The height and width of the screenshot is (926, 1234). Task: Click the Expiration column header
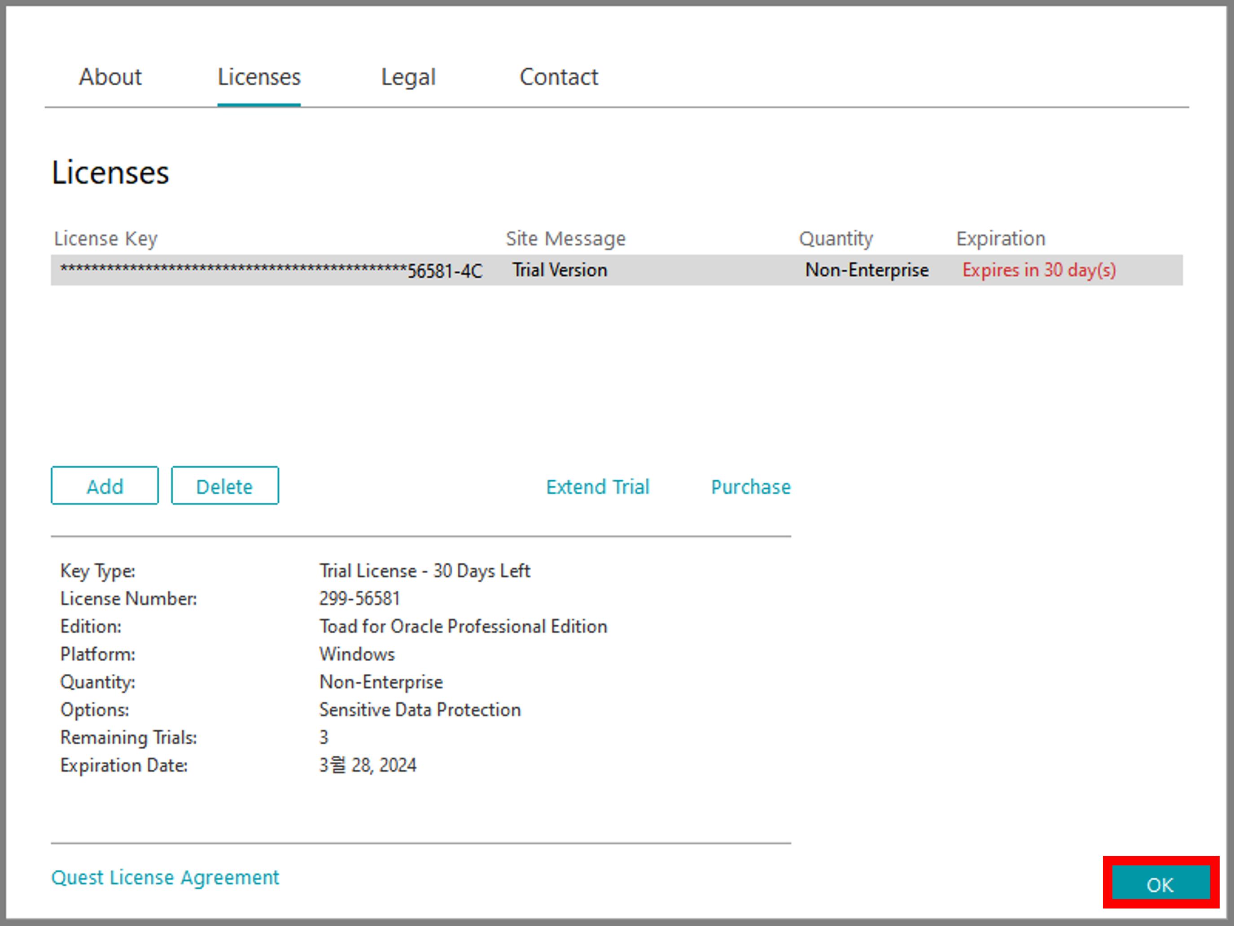tap(1000, 239)
